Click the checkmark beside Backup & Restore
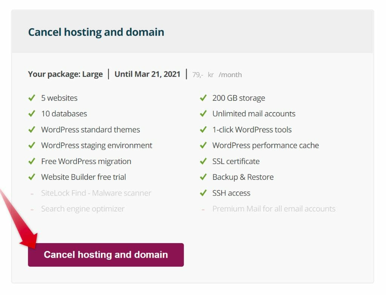386x295 pixels. (204, 177)
